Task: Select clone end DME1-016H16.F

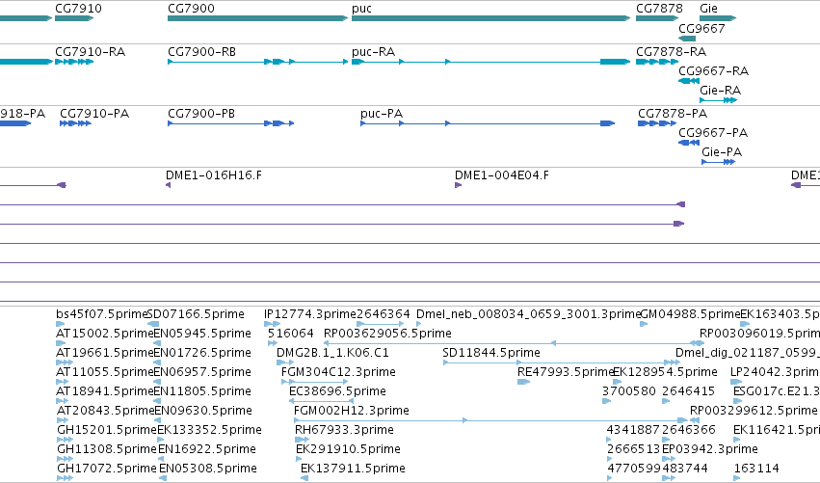Action: coord(214,175)
